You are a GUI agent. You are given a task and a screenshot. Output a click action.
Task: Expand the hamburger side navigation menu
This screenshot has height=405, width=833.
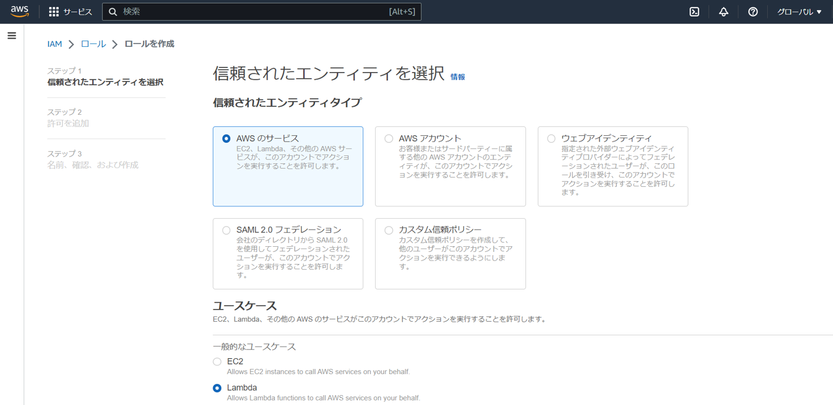pyautogui.click(x=11, y=36)
